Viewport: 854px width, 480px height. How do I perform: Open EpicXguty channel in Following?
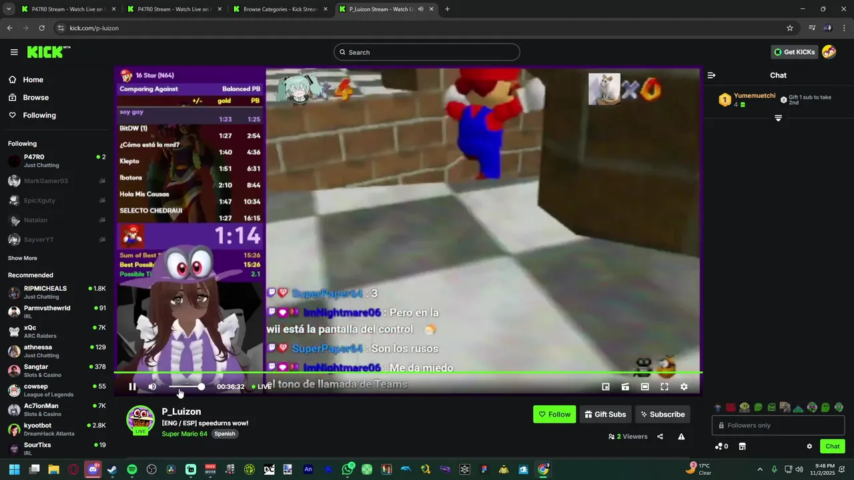(x=57, y=200)
